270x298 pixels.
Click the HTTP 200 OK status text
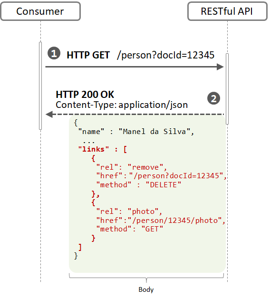(x=85, y=95)
